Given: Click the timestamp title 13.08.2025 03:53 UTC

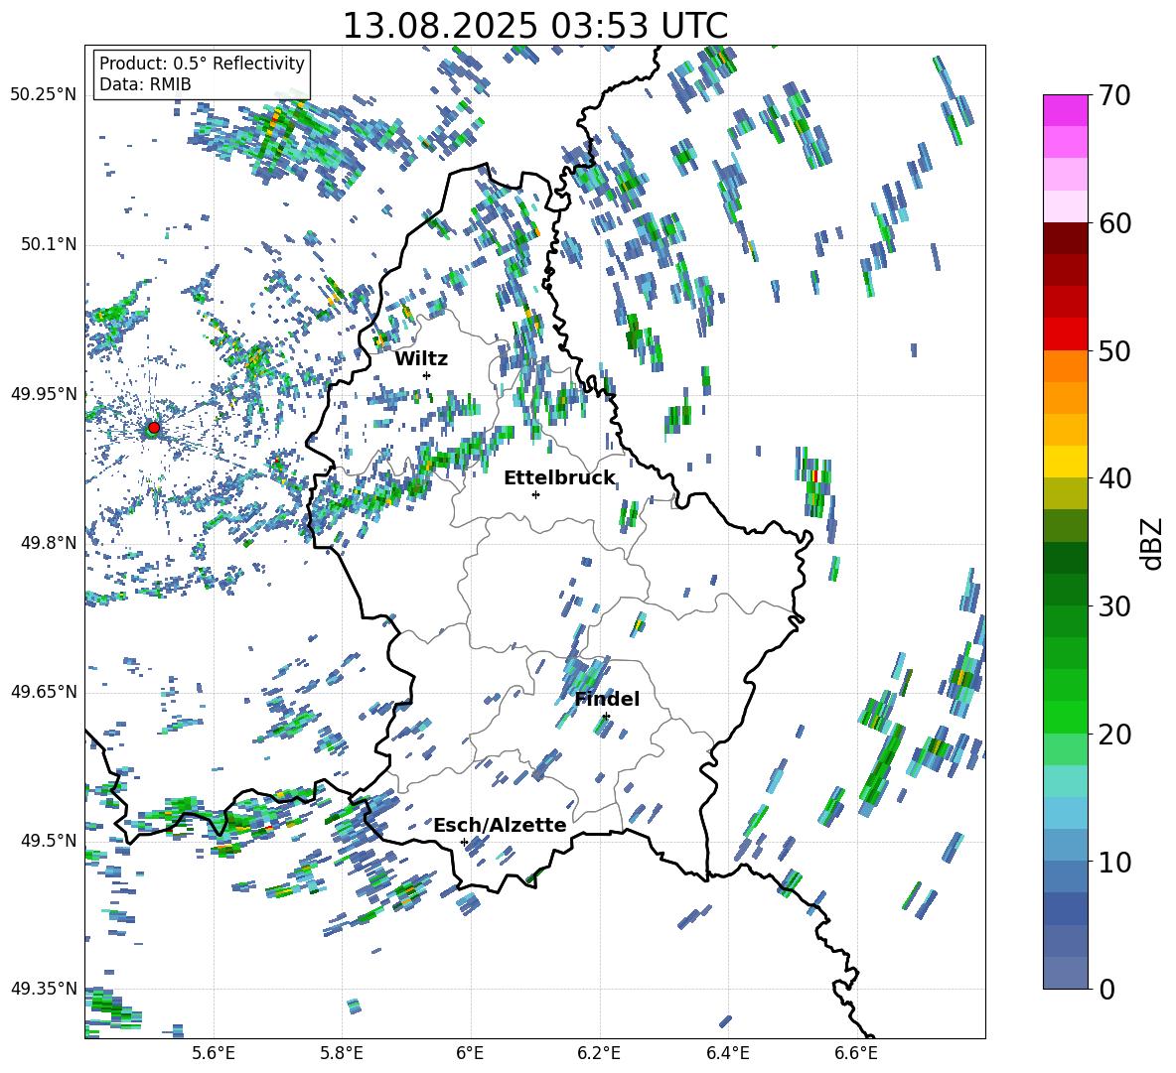Looking at the screenshot, I should pyautogui.click(x=534, y=26).
